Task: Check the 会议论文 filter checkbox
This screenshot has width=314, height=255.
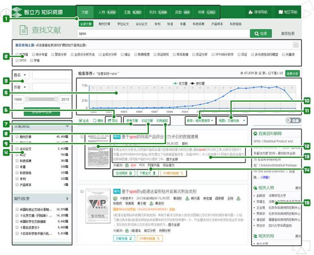Action: (x=18, y=149)
